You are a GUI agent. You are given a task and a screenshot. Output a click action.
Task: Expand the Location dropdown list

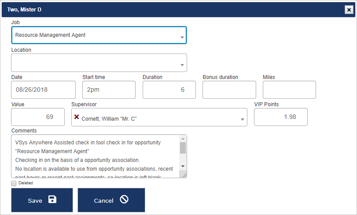182,65
